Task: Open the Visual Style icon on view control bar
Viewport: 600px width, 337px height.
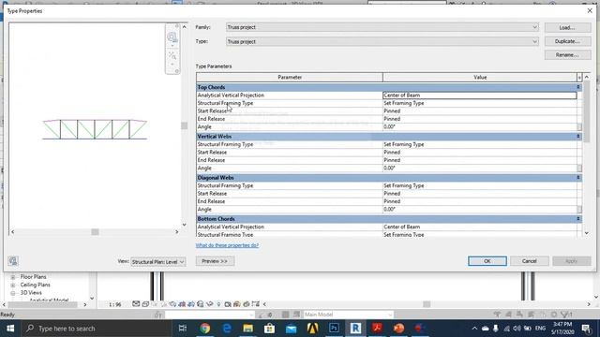Action: [x=145, y=304]
